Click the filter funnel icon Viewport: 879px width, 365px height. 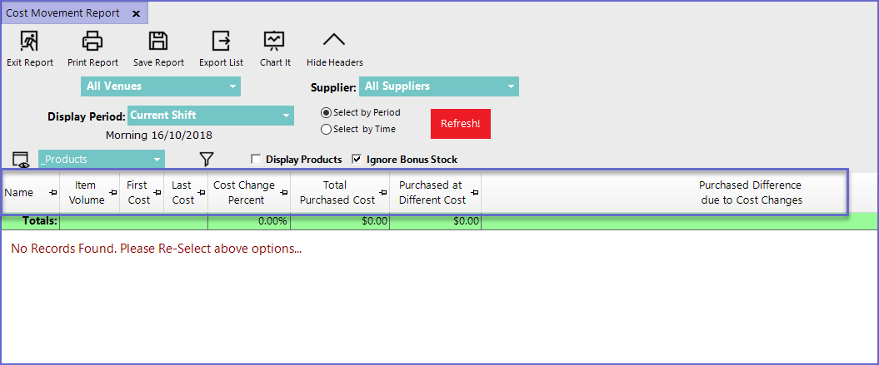(x=207, y=159)
